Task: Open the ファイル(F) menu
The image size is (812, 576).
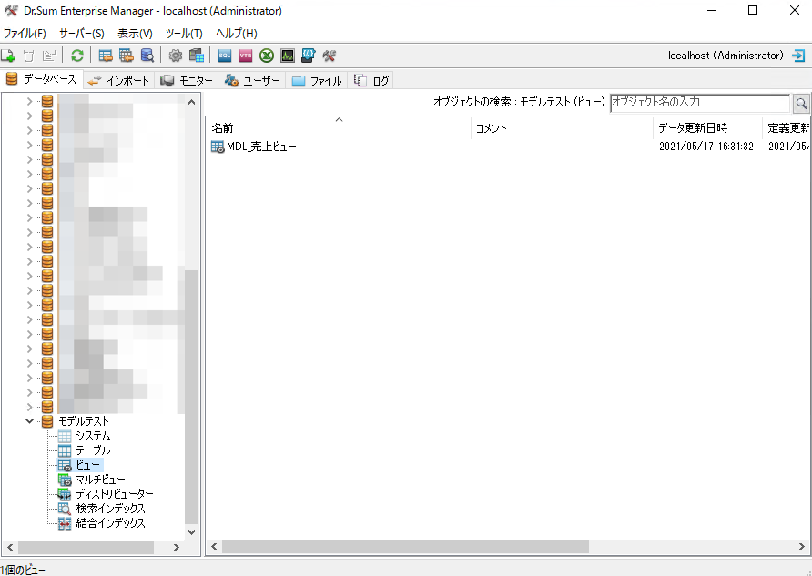Action: click(x=25, y=34)
